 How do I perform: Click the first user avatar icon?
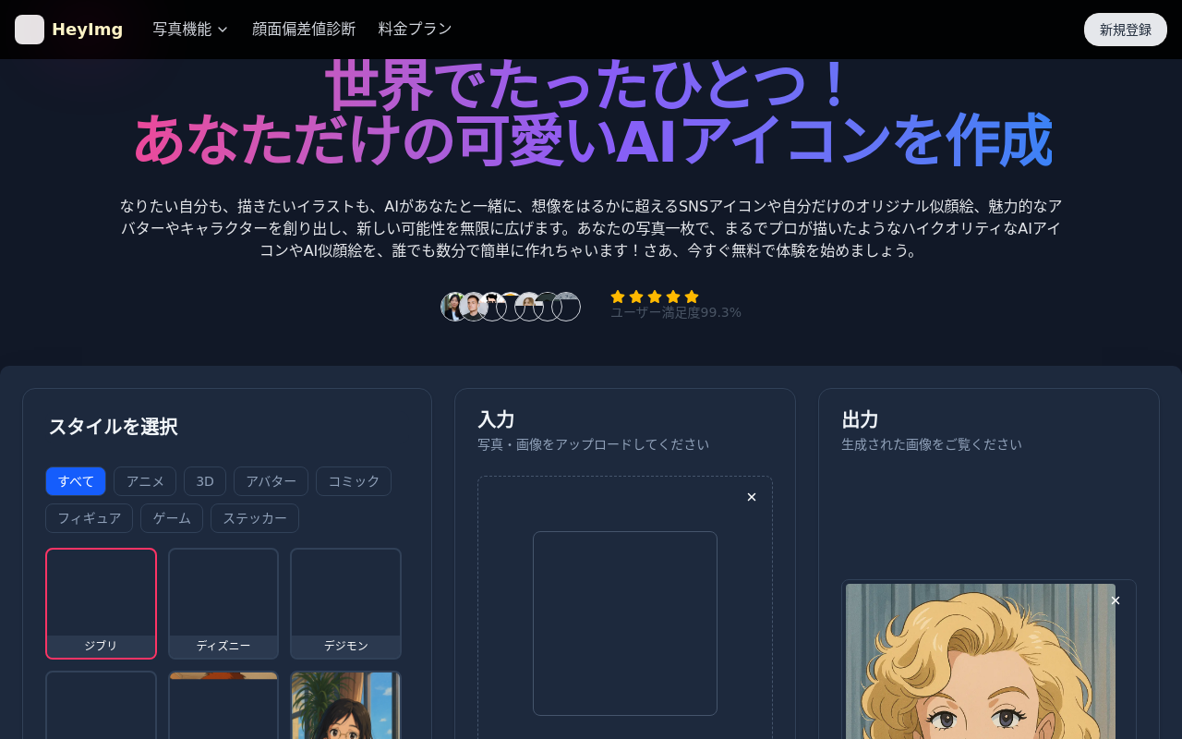(x=452, y=307)
